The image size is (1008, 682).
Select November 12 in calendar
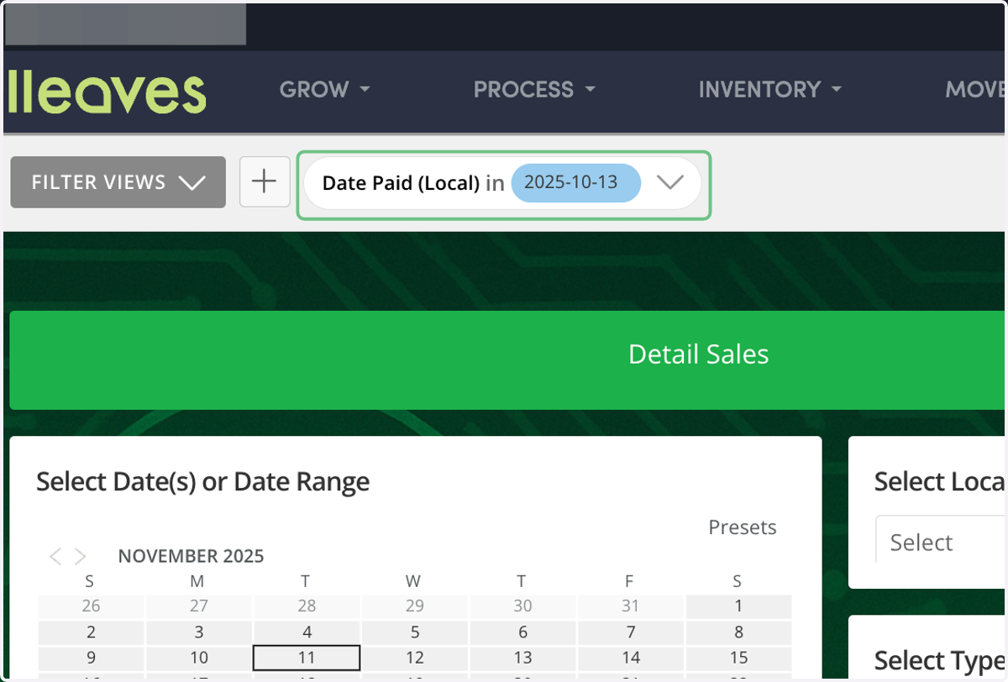(415, 658)
